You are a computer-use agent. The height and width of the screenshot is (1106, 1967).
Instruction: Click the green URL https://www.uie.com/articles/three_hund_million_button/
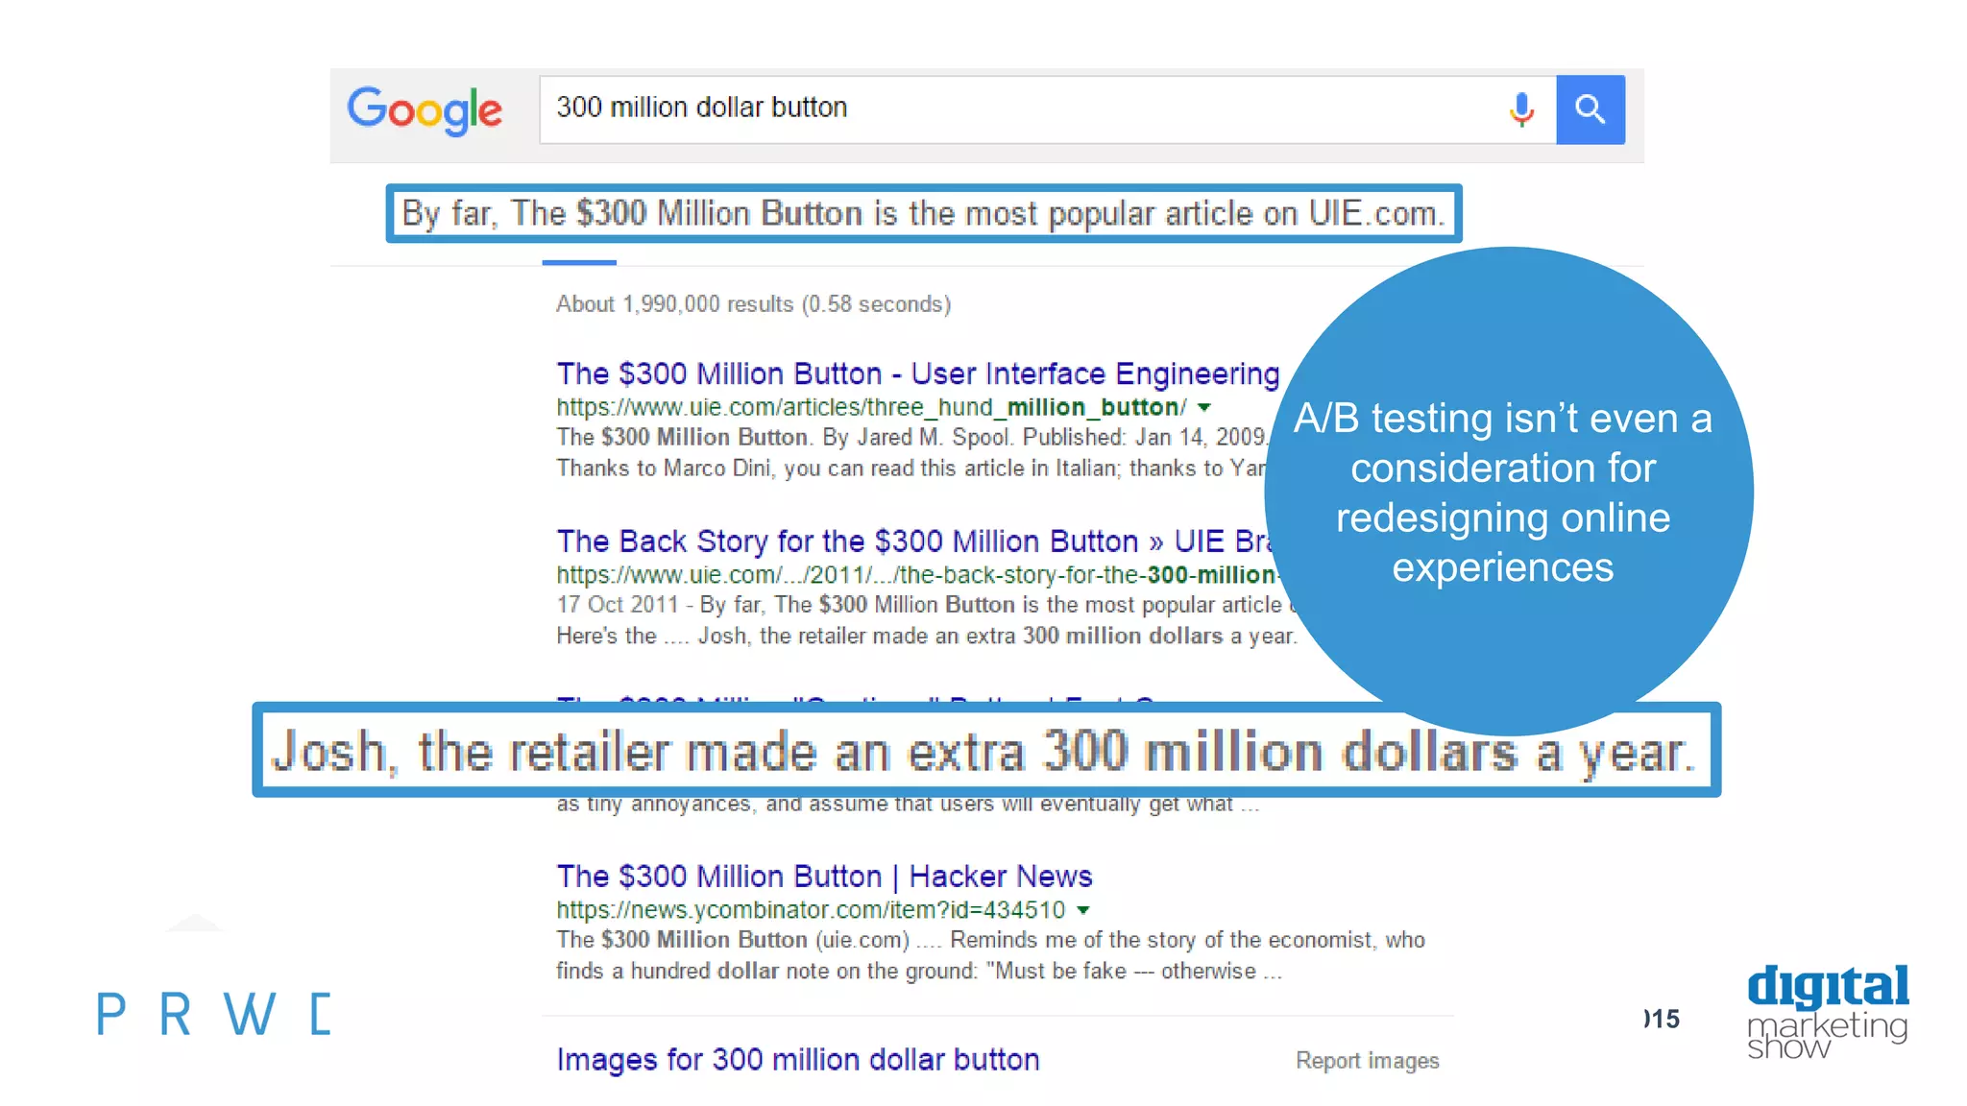(872, 407)
